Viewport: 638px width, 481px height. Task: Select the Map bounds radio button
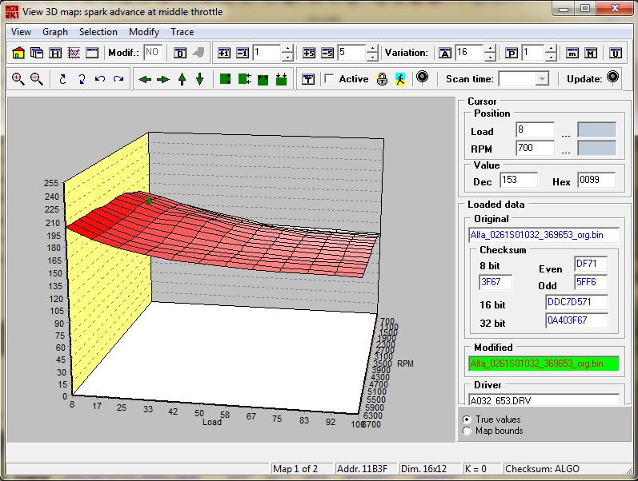(467, 431)
